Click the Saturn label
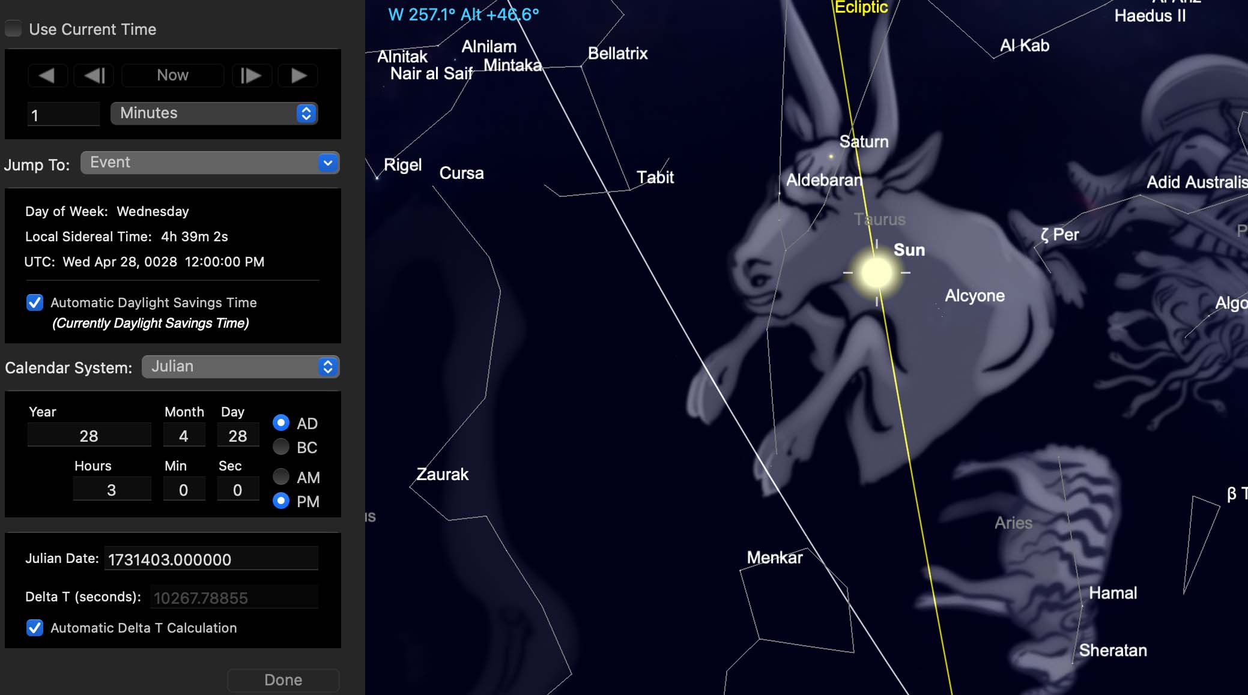The width and height of the screenshot is (1248, 695). tap(864, 142)
